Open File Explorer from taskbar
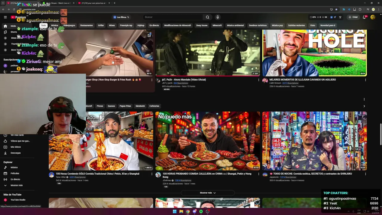The width and height of the screenshot is (382, 215). pyautogui.click(x=181, y=211)
